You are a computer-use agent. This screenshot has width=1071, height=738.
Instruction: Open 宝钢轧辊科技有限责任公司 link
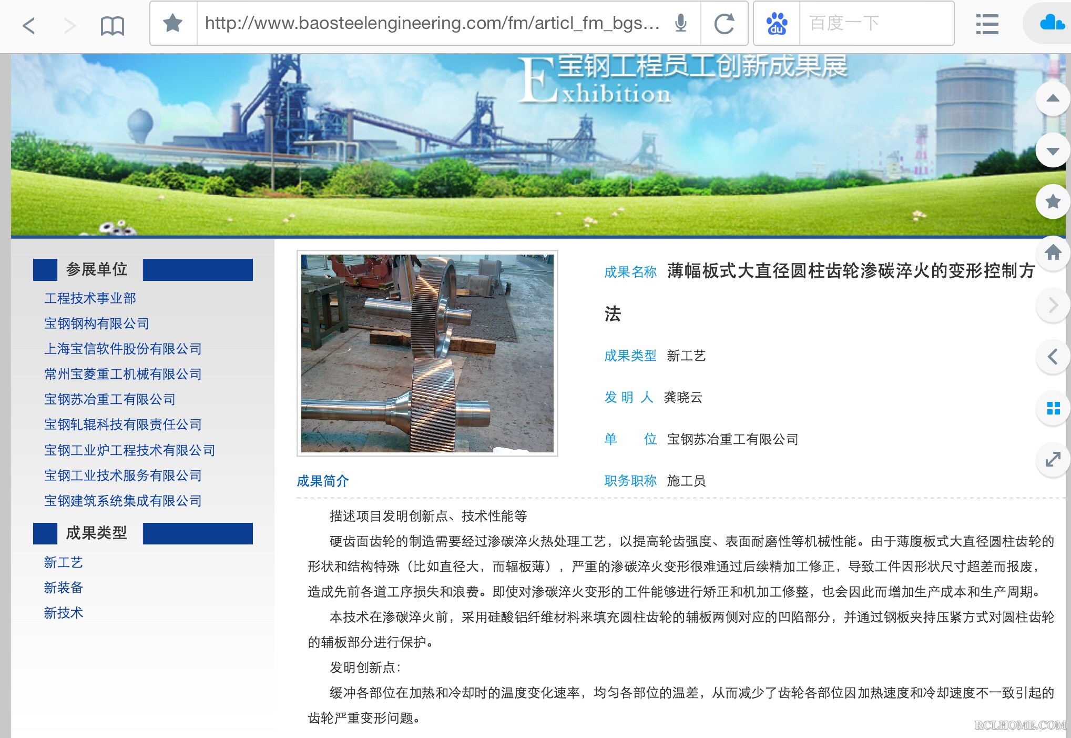123,424
